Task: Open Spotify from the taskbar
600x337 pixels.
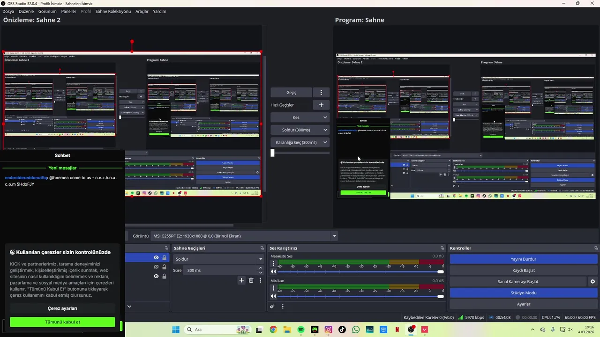Action: click(x=301, y=330)
